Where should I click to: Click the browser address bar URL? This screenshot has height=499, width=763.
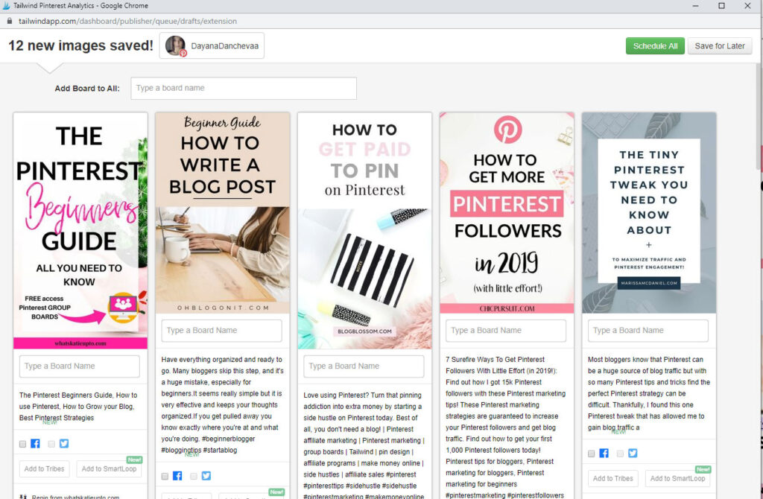click(127, 21)
